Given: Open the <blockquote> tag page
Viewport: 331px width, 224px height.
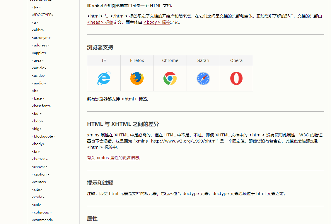Looking at the screenshot, I should (43, 136).
